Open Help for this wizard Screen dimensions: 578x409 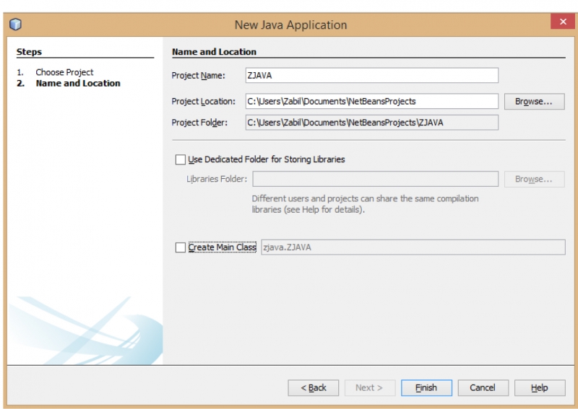pyautogui.click(x=539, y=387)
